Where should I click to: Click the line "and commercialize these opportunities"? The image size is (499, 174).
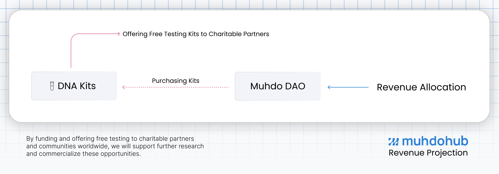pos(83,154)
